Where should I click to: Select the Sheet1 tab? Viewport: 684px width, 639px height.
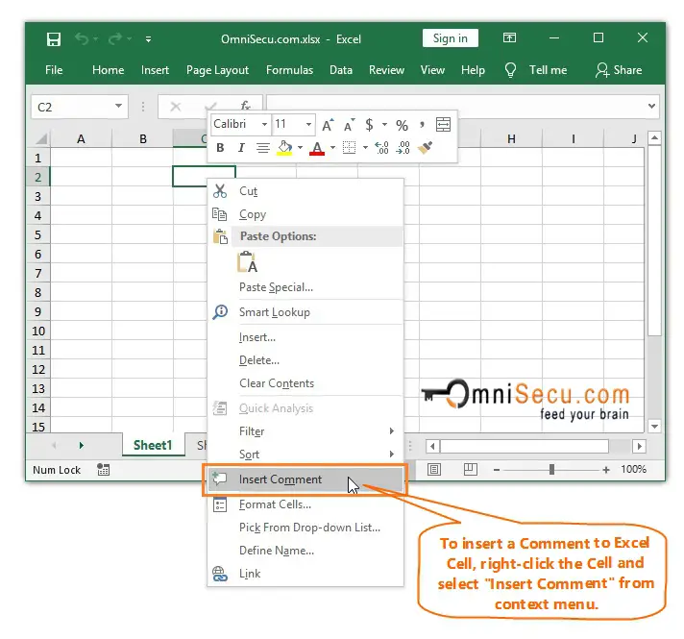click(x=153, y=445)
